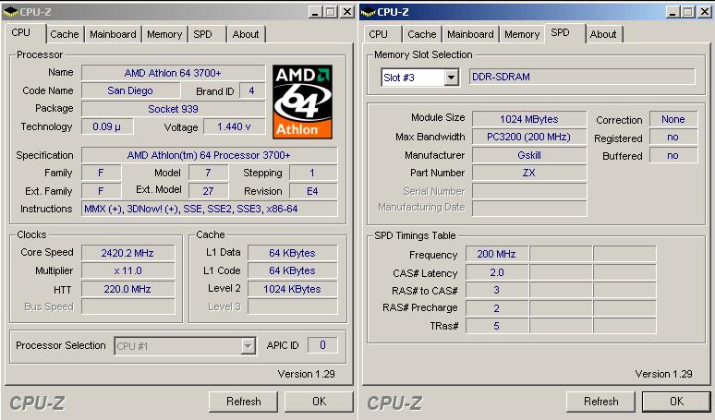715x420 pixels.
Task: Click RAS# Precharge value 2
Action: pos(497,308)
